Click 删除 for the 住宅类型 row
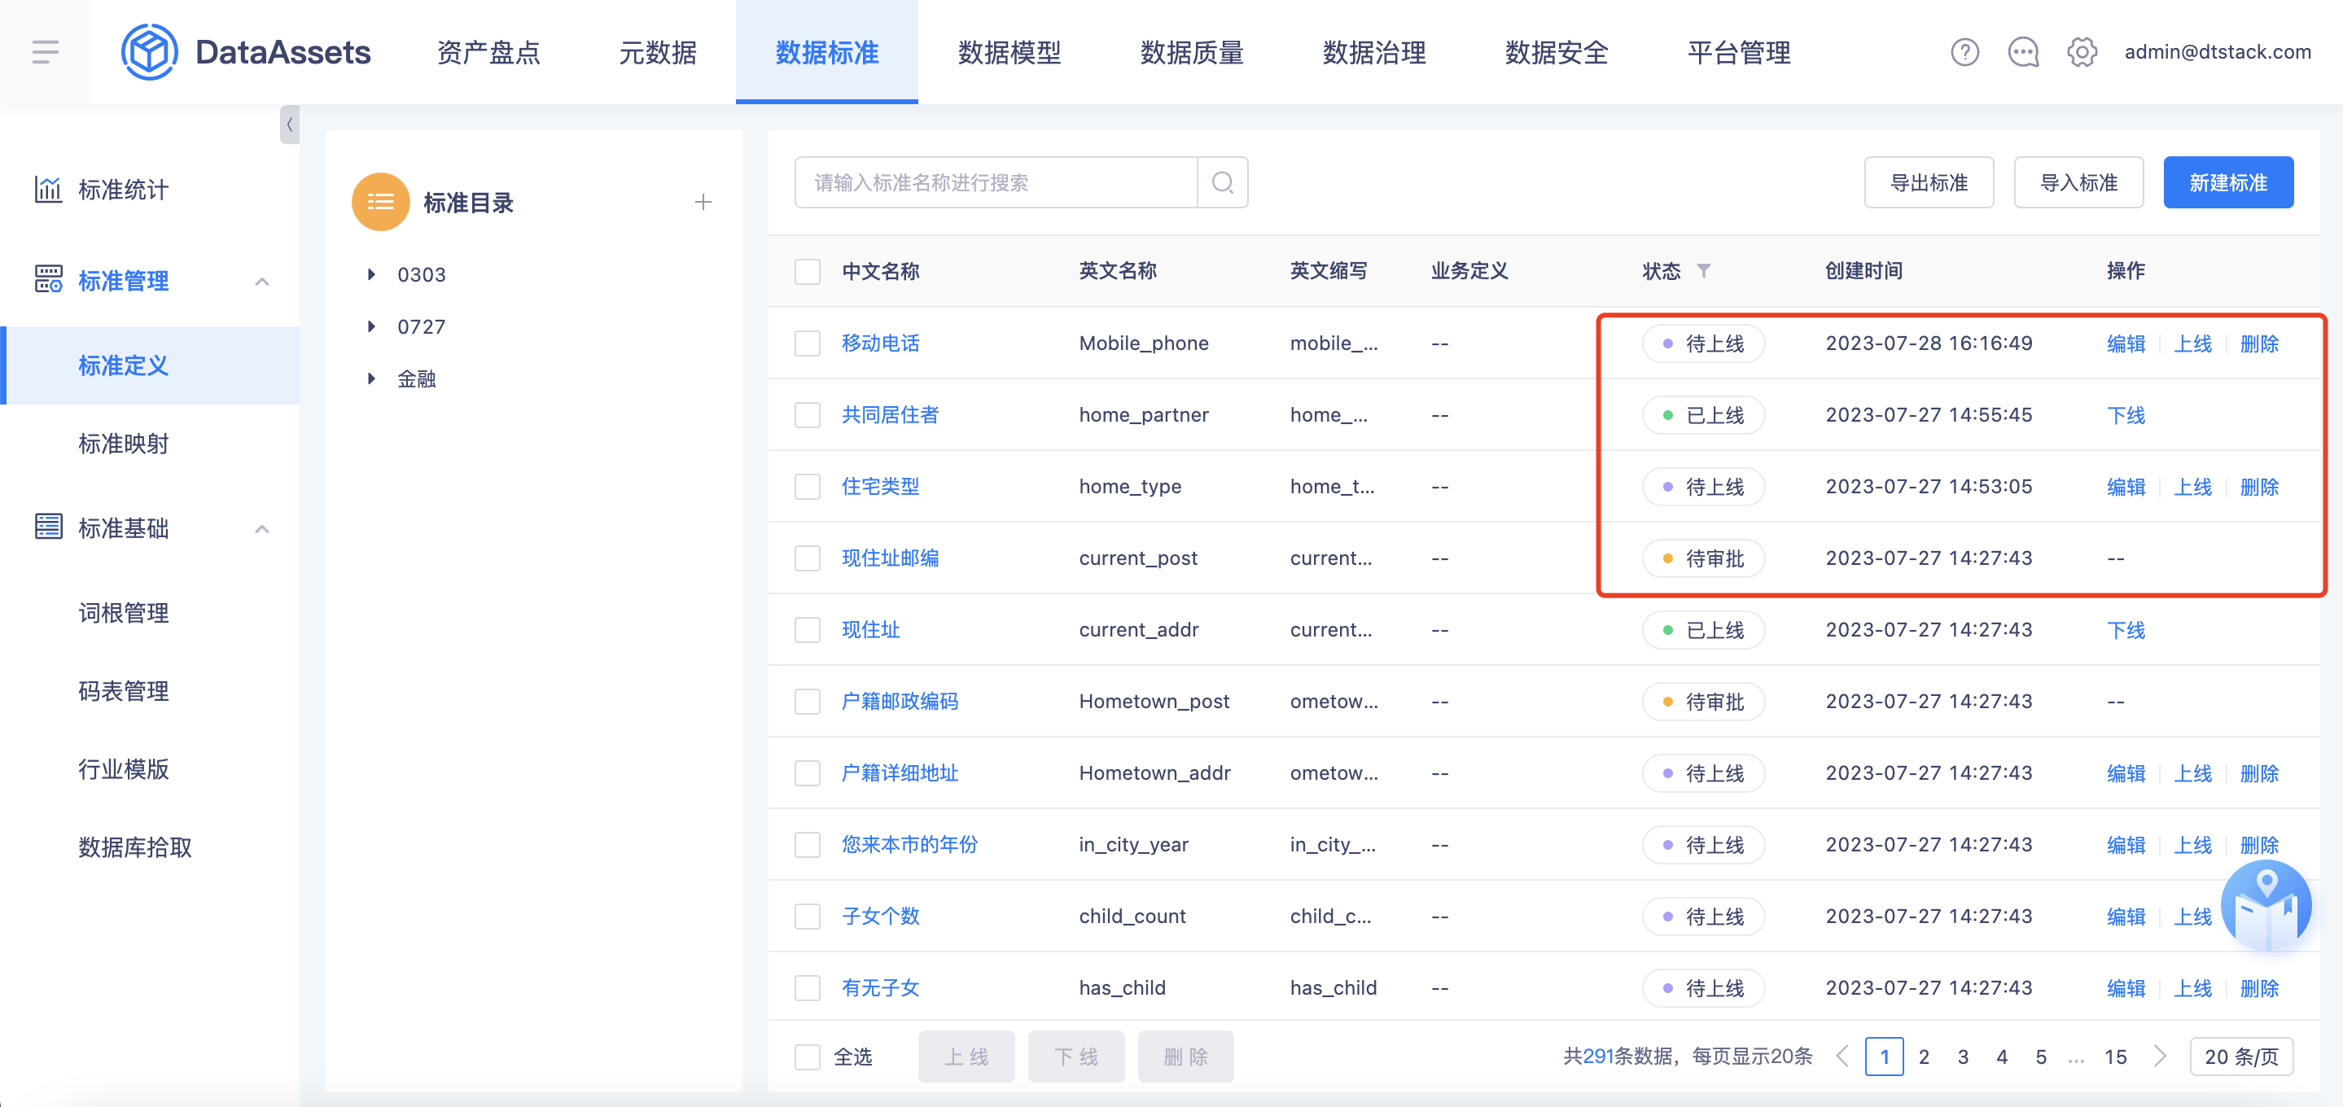Image resolution: width=2343 pixels, height=1107 pixels. [x=2259, y=487]
